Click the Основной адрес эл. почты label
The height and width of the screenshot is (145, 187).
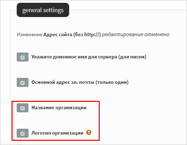[80, 82]
